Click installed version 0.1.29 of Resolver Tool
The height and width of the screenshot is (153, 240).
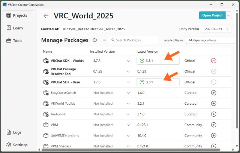[97, 71]
